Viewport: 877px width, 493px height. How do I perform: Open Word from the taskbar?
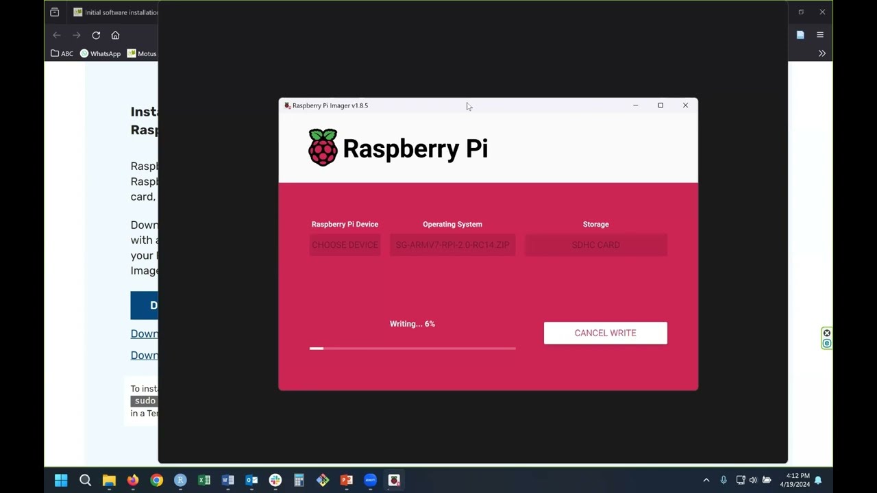click(x=228, y=480)
